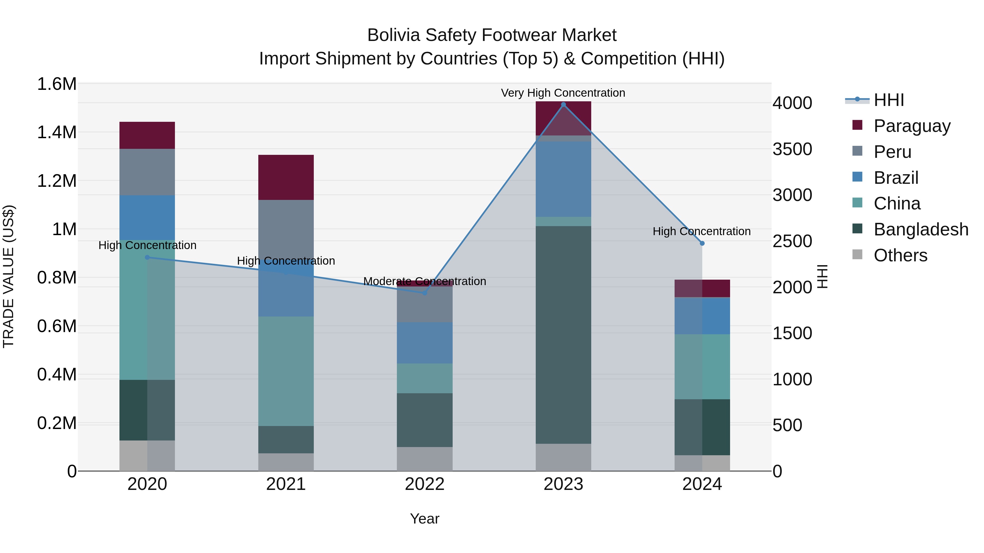Select the 2024 HHI data point
This screenshot has width=984, height=553.
tap(702, 243)
